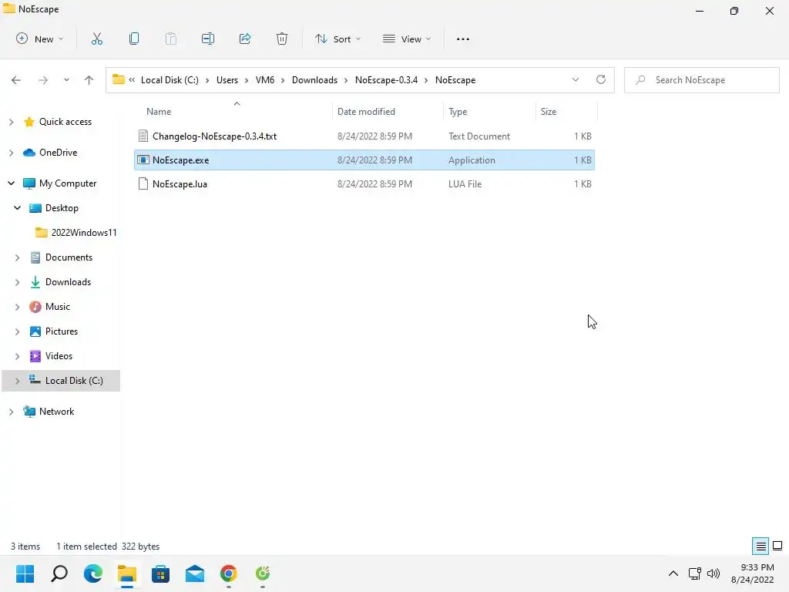Open Microsoft Store from taskbar

(160, 573)
